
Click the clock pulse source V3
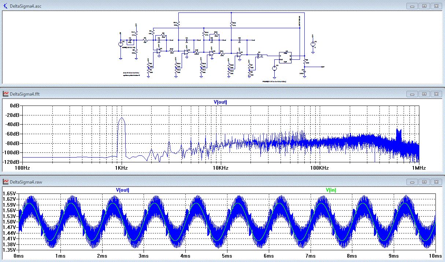pyautogui.click(x=274, y=68)
